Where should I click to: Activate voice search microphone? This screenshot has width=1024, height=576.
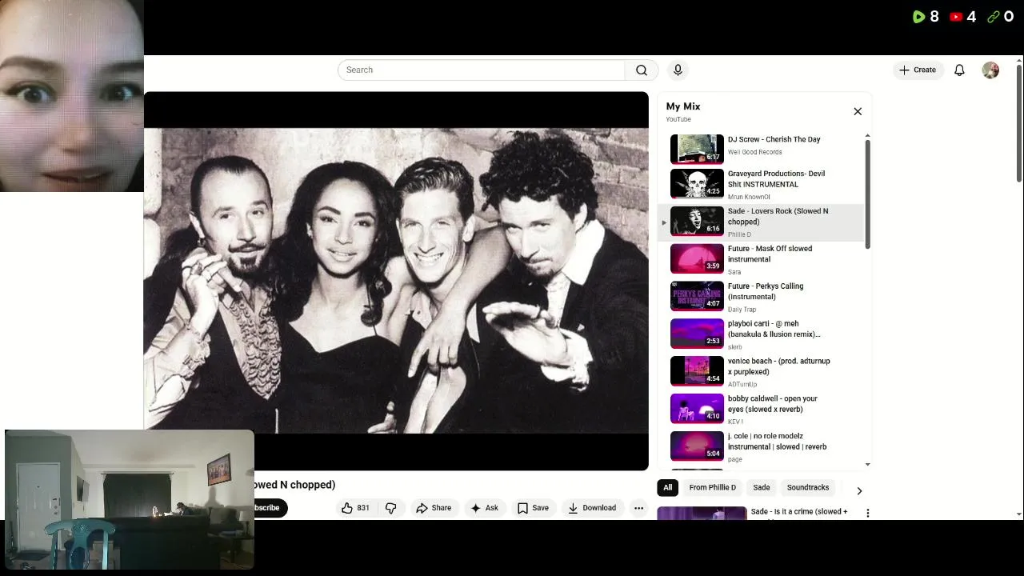pos(678,70)
